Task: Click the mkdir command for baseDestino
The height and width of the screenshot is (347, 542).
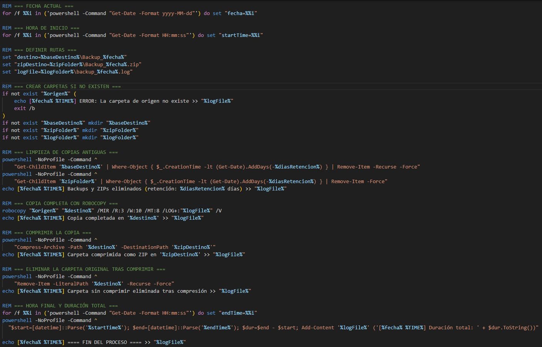Action: click(96, 123)
